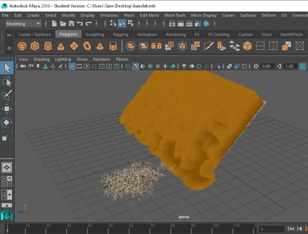Viewport: 308px width, 234px height.
Task: Toggle wireframe display mode in viewport
Action: coord(128,67)
